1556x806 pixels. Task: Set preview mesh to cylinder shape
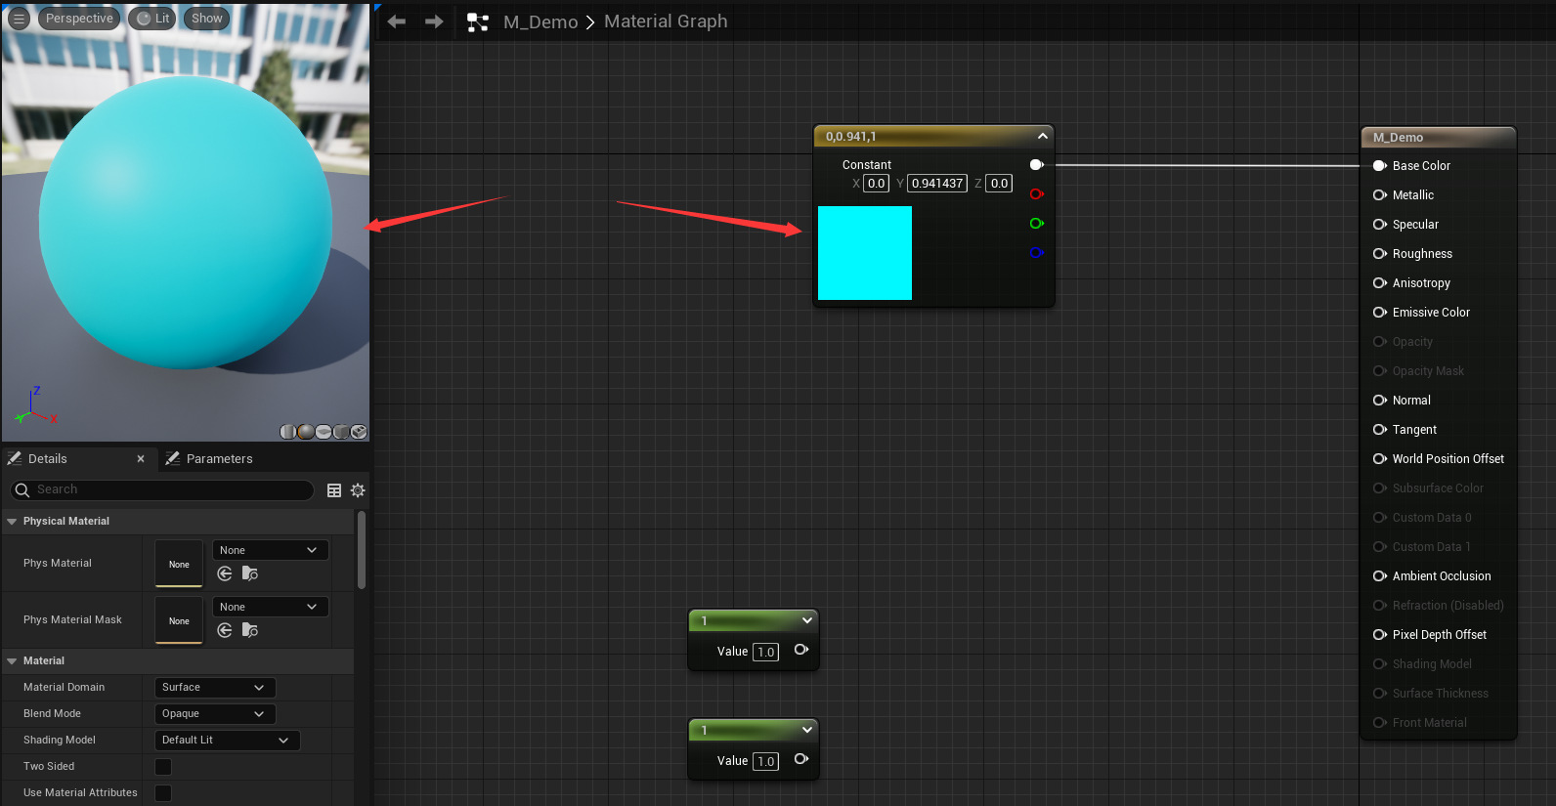click(x=288, y=432)
